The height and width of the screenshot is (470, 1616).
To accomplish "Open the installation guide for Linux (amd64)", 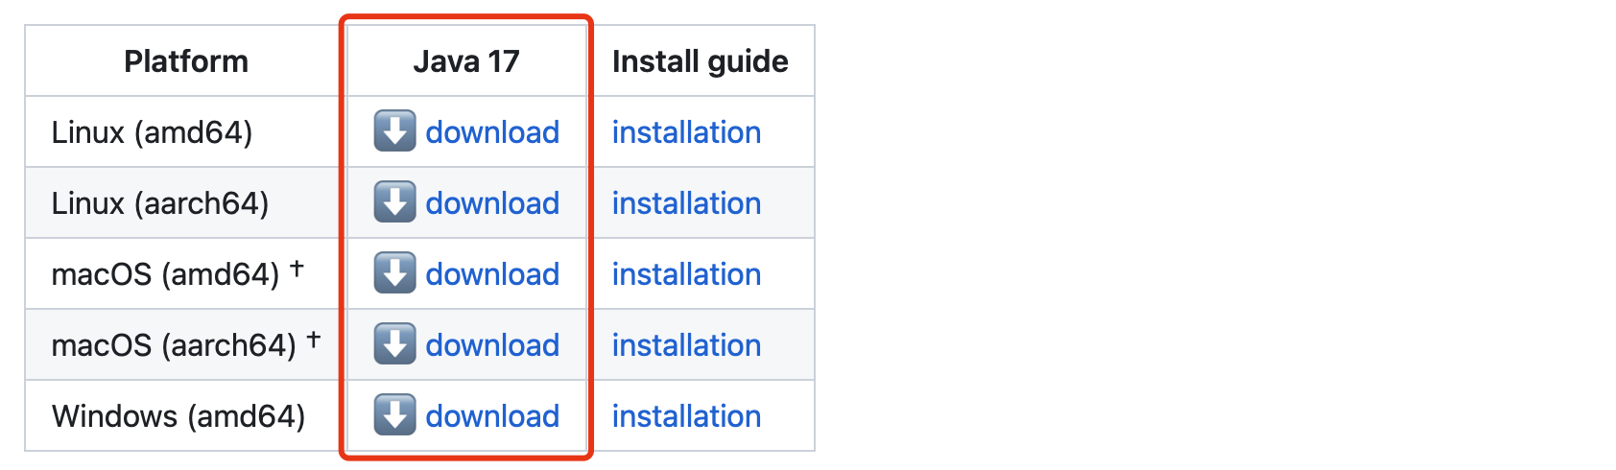I will (x=686, y=132).
